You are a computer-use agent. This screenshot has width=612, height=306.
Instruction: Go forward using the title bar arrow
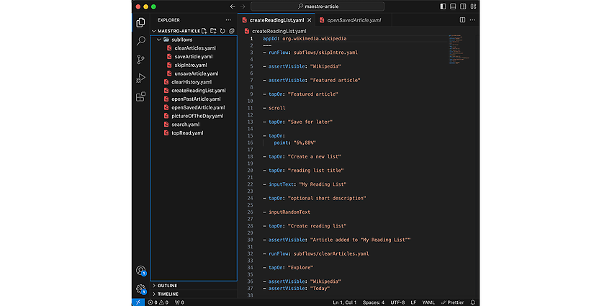click(x=243, y=6)
